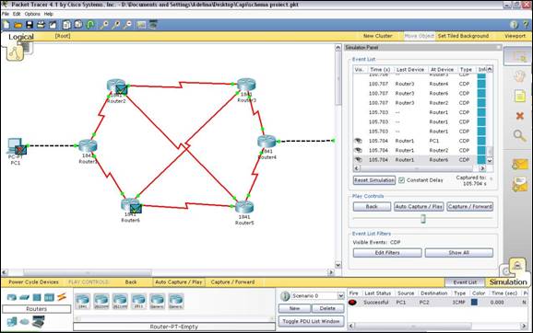533x333 pixels.
Task: Click the Save file toolbar icon
Action: click(30, 25)
